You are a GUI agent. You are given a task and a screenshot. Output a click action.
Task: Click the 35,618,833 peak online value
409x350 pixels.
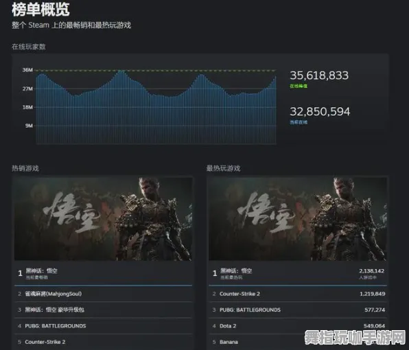319,75
